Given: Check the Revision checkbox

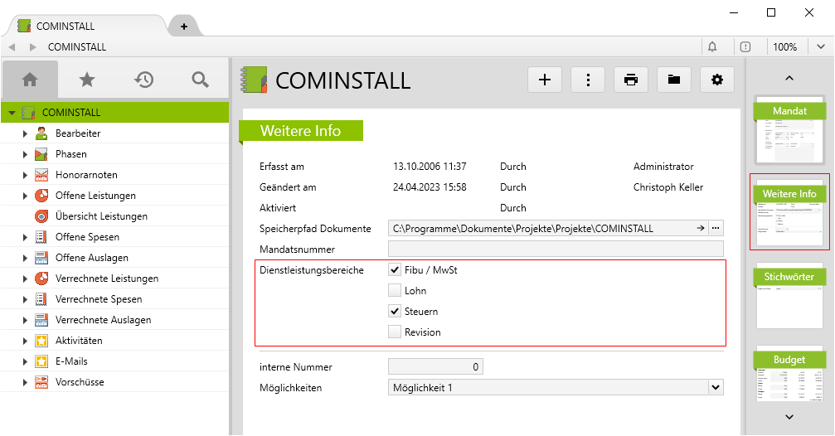Looking at the screenshot, I should [395, 332].
